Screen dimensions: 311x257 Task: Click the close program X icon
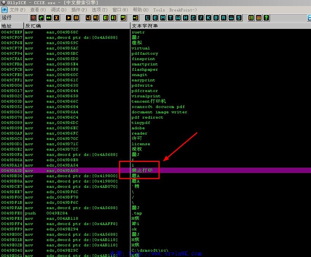(x=56, y=18)
